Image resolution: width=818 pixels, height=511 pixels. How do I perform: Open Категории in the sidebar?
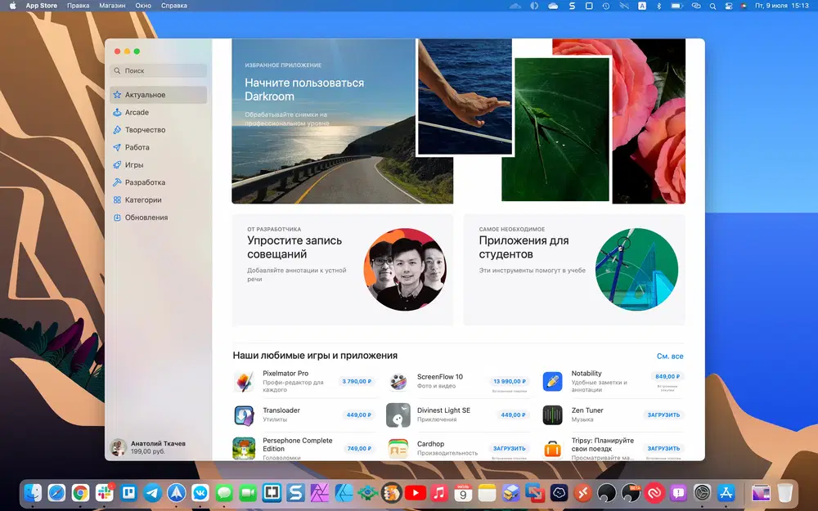coord(158,199)
